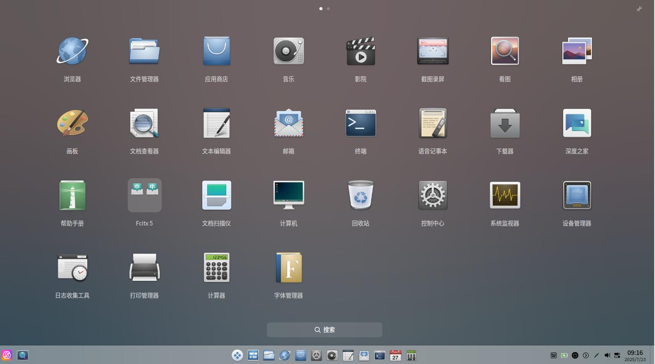Open 终端 from the launcher grid
655x364 pixels.
[360, 123]
